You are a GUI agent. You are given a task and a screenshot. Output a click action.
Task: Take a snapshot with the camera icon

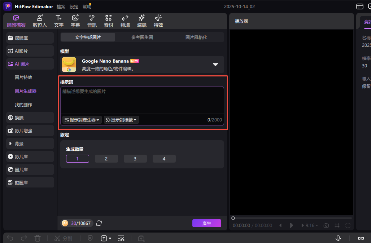click(x=326, y=225)
